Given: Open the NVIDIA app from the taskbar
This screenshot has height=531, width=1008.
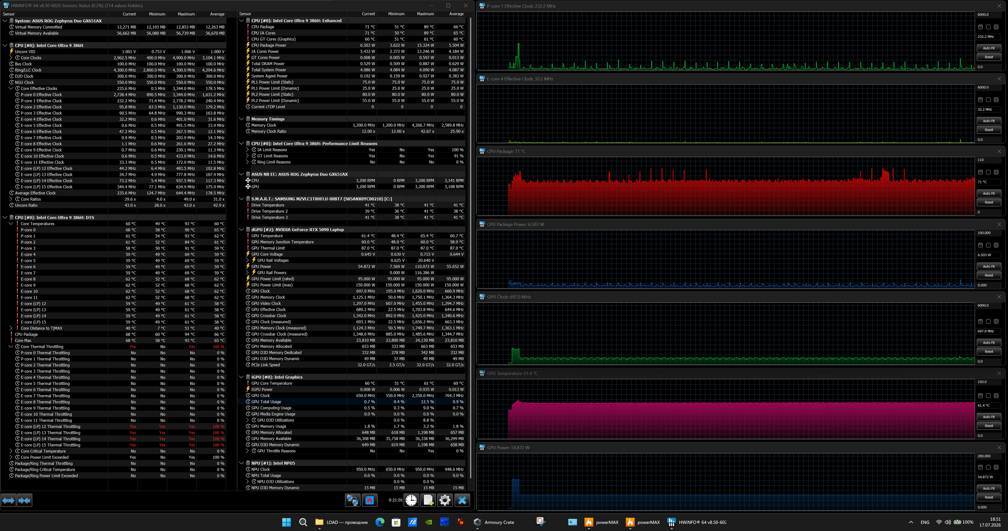Looking at the screenshot, I should tap(428, 522).
